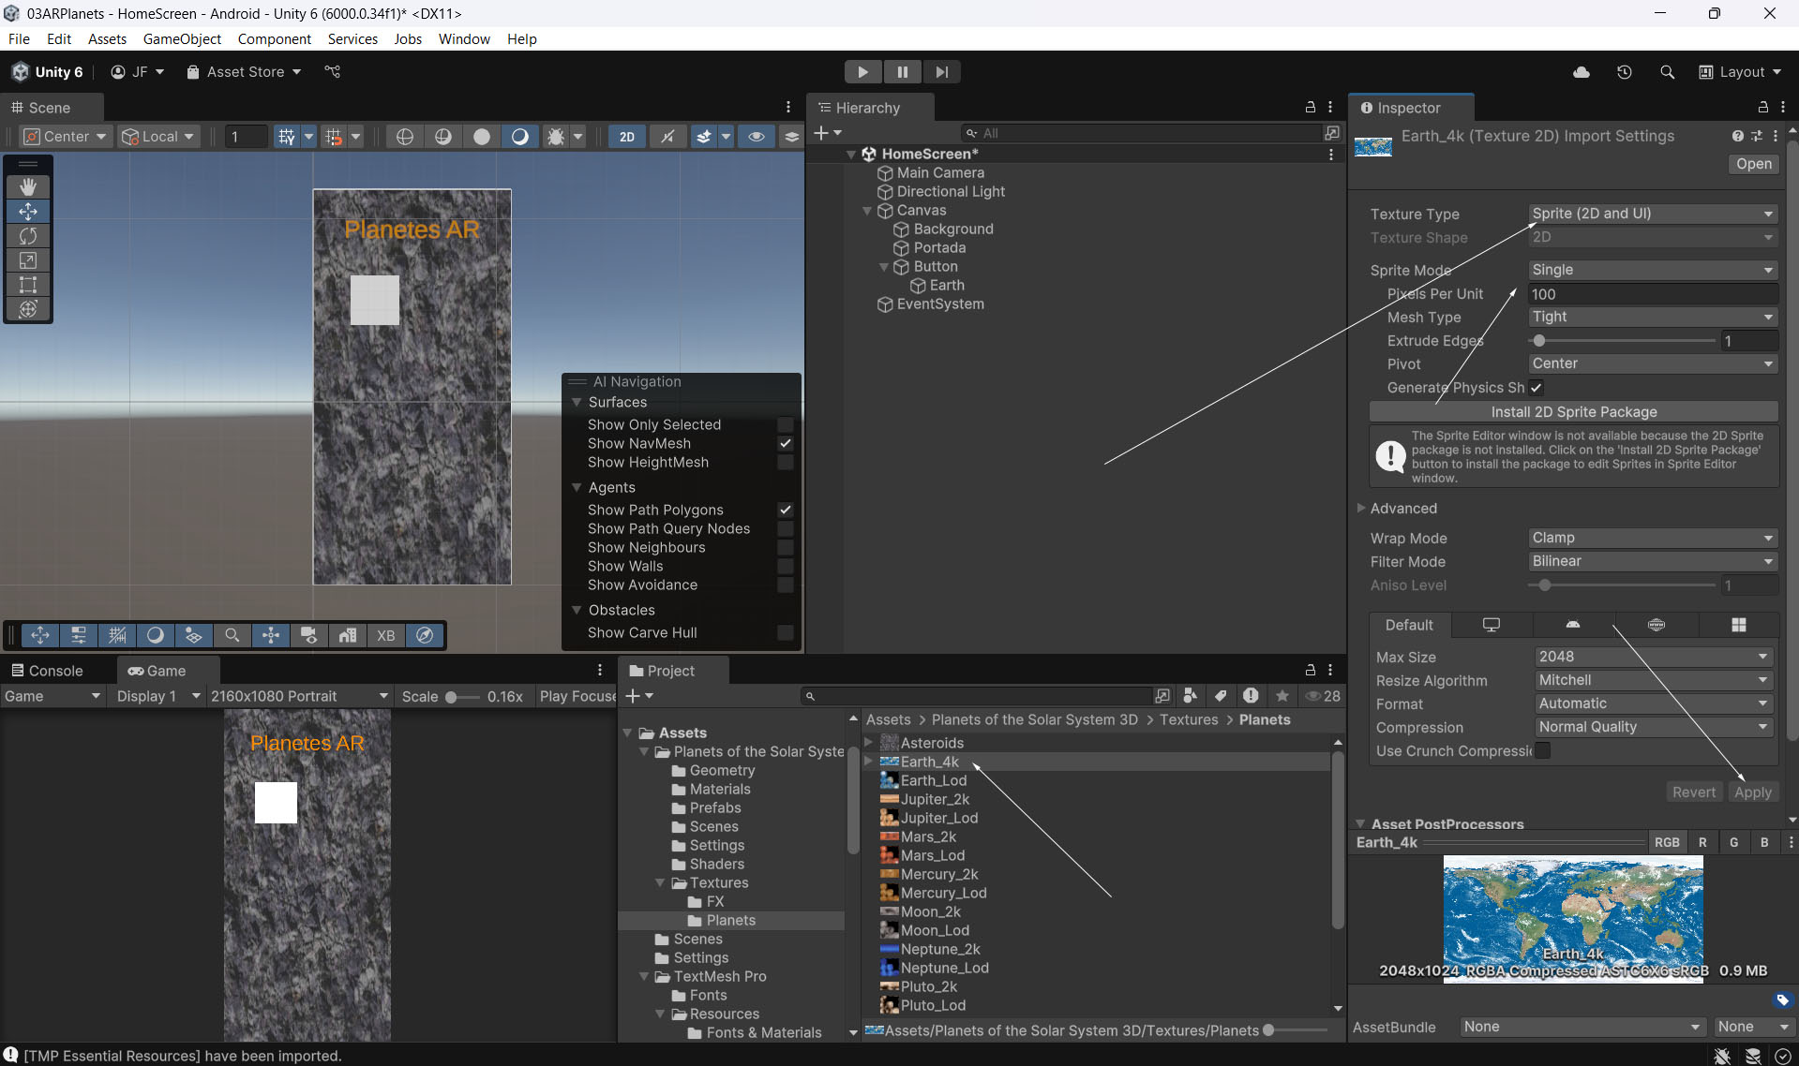
Task: Toggle Show NavMesh checkbox
Action: pyautogui.click(x=785, y=444)
